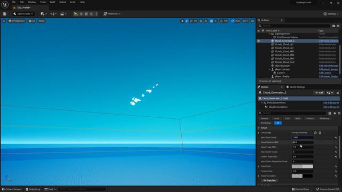
Task: Sort Outliner by Item Label column
Action: tap(273, 31)
